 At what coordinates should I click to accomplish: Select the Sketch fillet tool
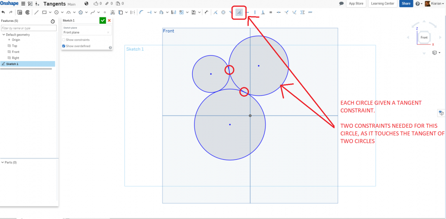pyautogui.click(x=141, y=12)
